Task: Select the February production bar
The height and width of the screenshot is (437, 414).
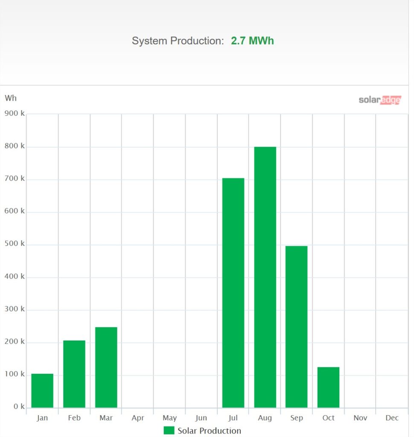Action: click(x=74, y=374)
